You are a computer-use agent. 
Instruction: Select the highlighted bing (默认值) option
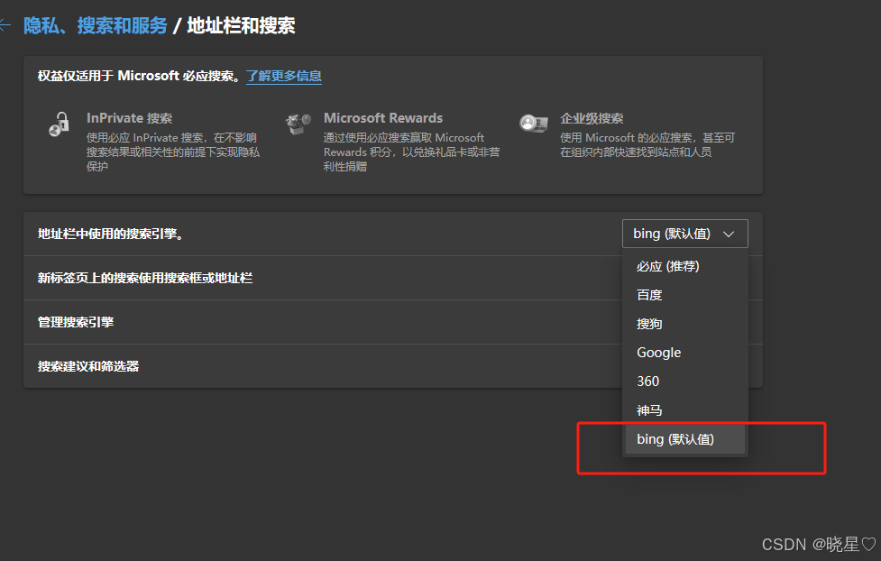685,439
